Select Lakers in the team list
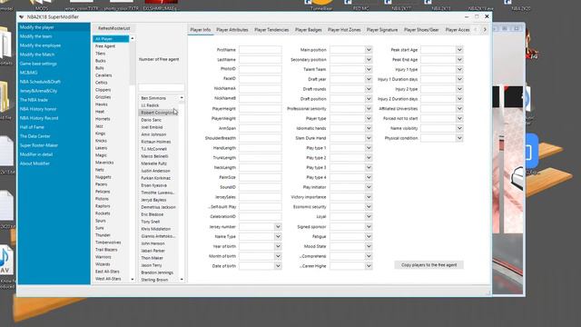The image size is (581, 327). click(101, 148)
